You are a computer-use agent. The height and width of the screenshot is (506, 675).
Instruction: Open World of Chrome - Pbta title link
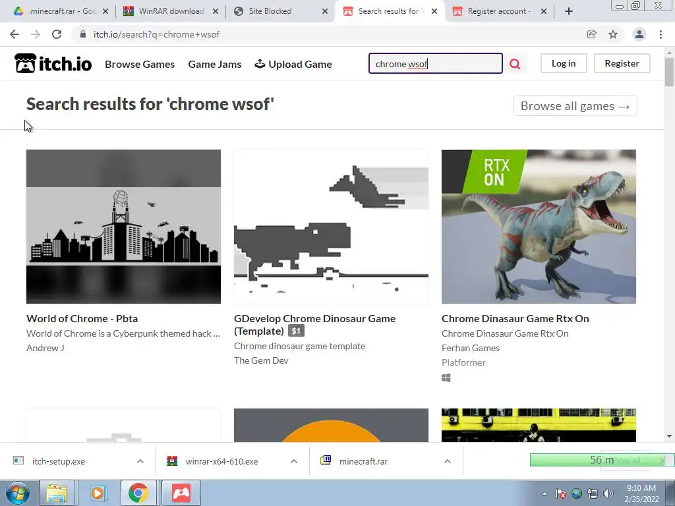82,318
